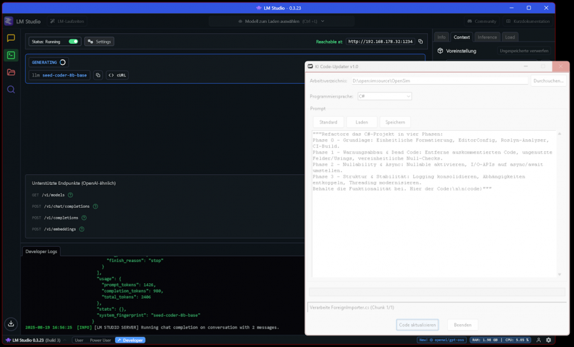Click the Code aktualisieren button

click(x=417, y=325)
